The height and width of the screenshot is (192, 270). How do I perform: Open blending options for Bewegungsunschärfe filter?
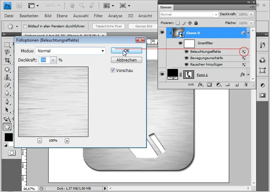click(244, 58)
